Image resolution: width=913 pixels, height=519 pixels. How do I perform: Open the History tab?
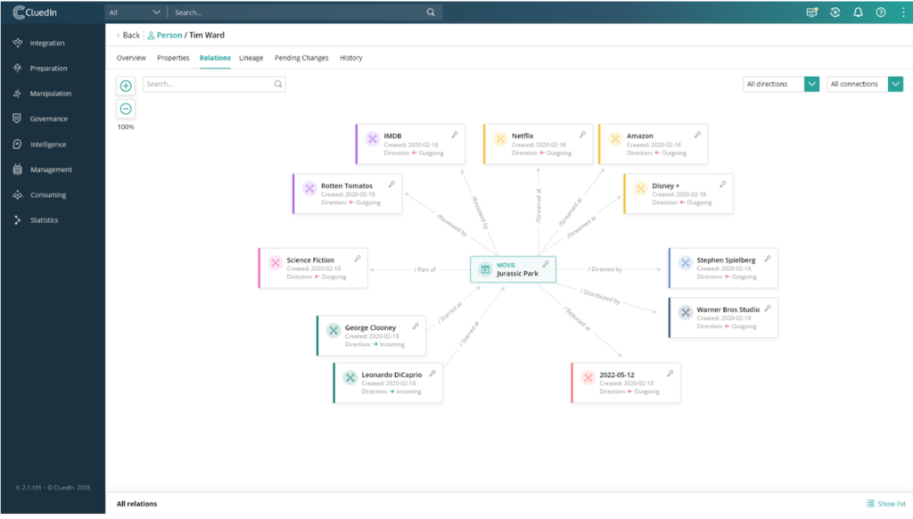tap(351, 58)
